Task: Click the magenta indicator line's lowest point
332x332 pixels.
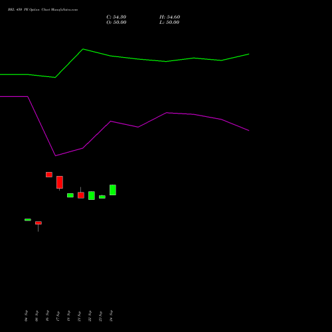Action: tap(55, 155)
